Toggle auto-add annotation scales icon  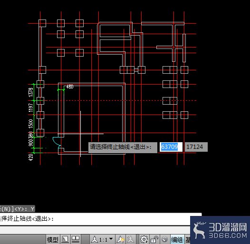(x=131, y=239)
